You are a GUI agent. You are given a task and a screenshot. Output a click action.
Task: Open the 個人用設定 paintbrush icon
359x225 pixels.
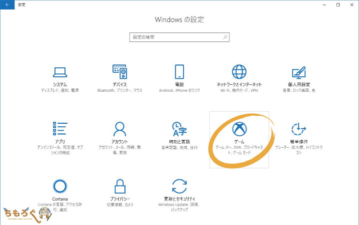299,72
